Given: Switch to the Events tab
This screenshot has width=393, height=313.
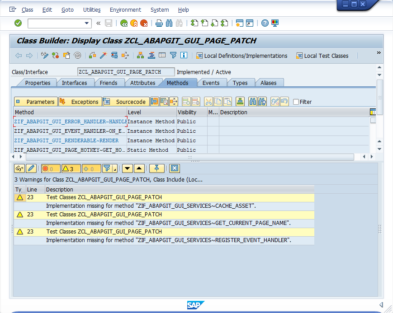Looking at the screenshot, I should coord(211,83).
